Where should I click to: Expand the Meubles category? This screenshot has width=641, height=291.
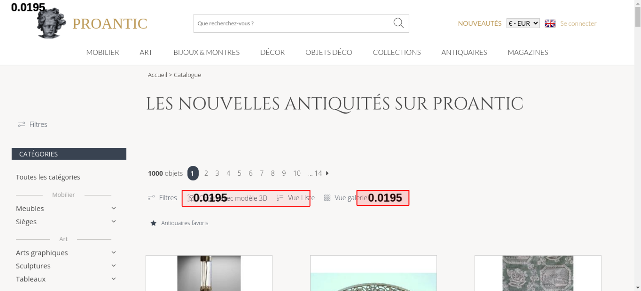[x=113, y=208]
